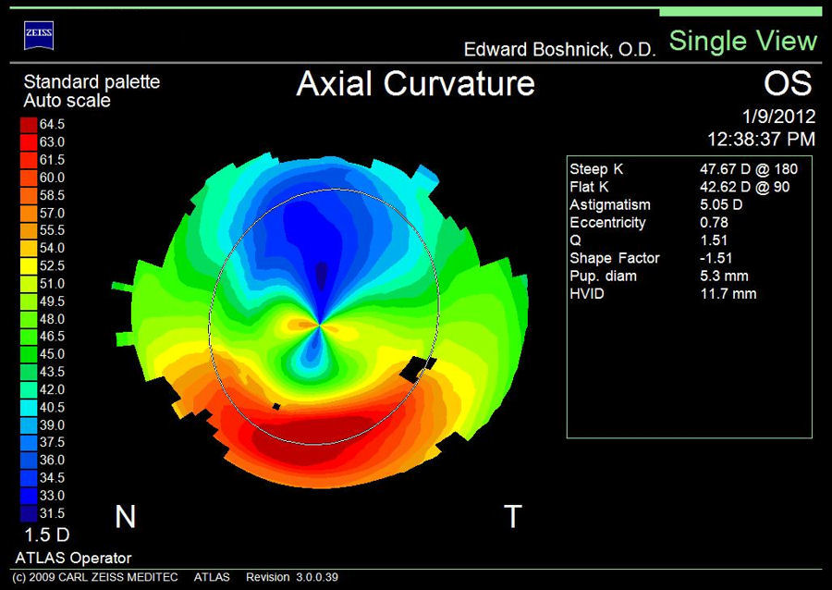Select the HVID 11.7 mm row
The width and height of the screenshot is (832, 590).
(x=683, y=293)
